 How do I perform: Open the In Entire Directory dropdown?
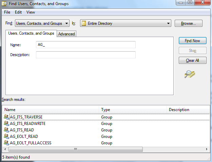(126, 23)
